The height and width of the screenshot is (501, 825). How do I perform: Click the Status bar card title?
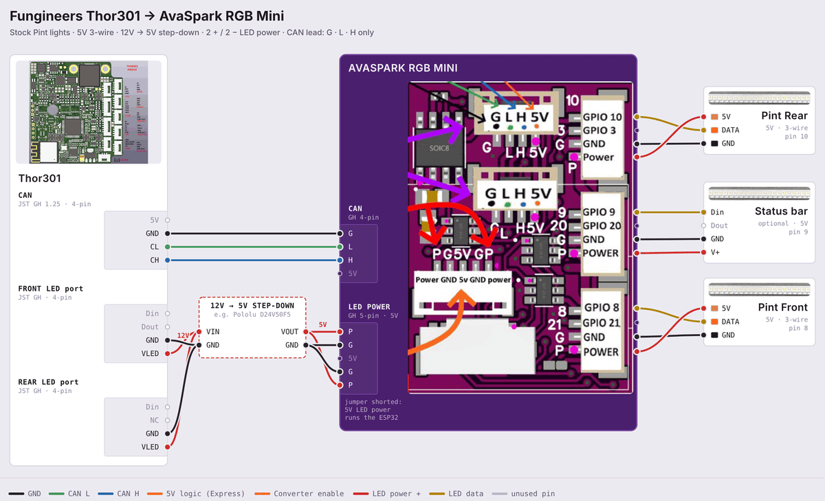(x=781, y=211)
